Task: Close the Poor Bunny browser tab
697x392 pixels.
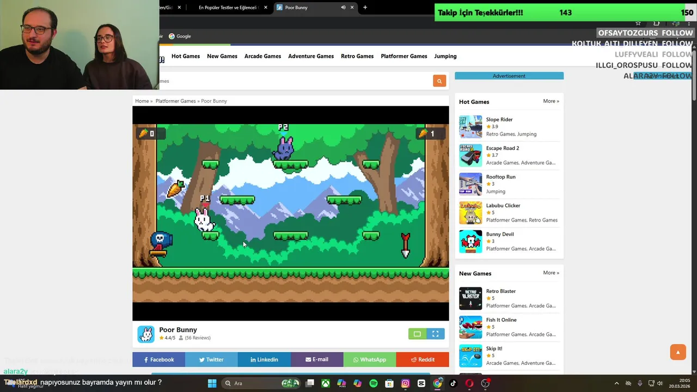Action: (352, 8)
